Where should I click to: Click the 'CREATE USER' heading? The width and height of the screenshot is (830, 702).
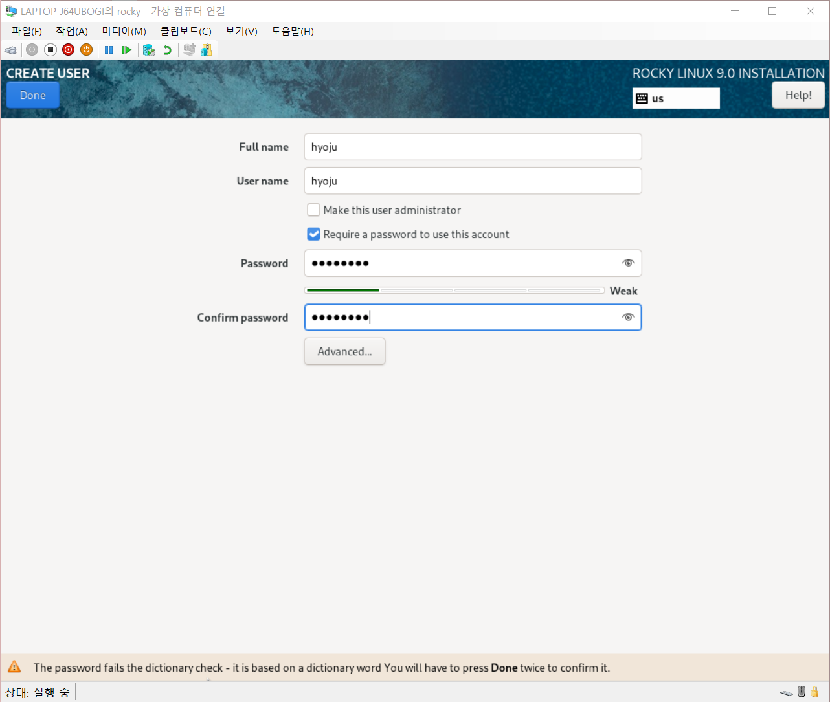tap(48, 73)
